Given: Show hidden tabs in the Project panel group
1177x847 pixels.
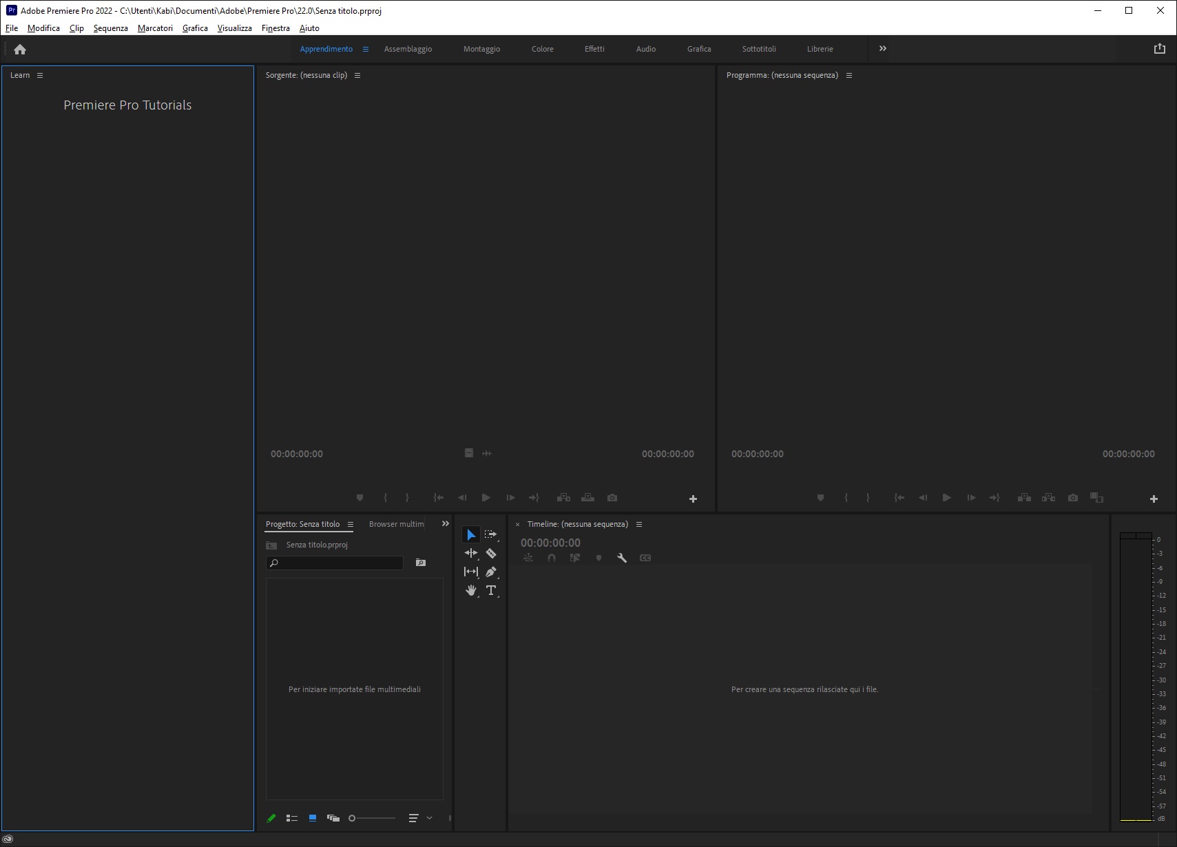Looking at the screenshot, I should point(446,523).
